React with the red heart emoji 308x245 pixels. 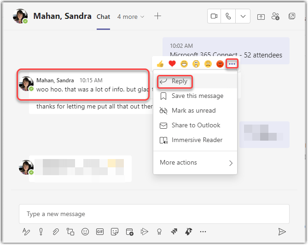click(172, 64)
